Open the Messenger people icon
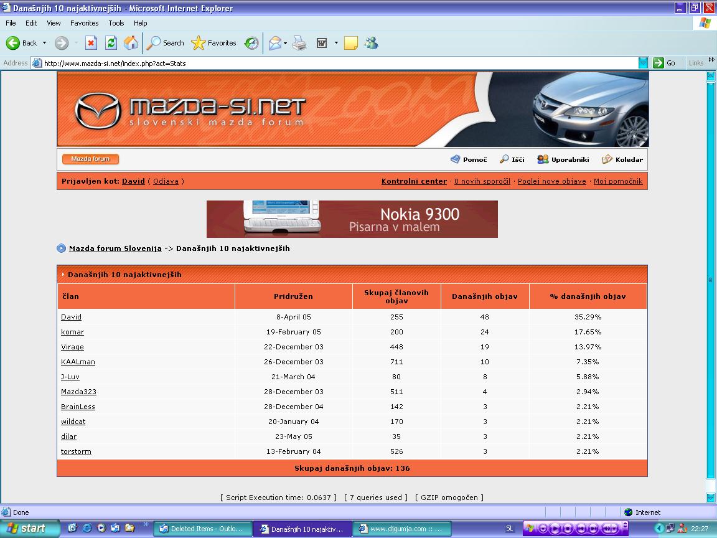Screen dimensions: 717x538 (372, 43)
